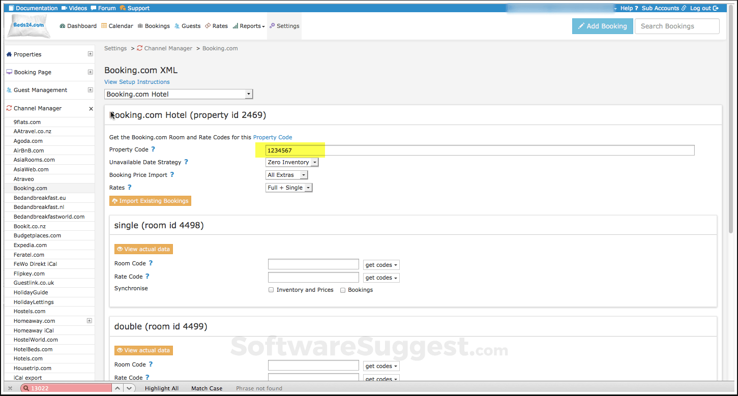Open View Setup Instructions link

pos(137,82)
